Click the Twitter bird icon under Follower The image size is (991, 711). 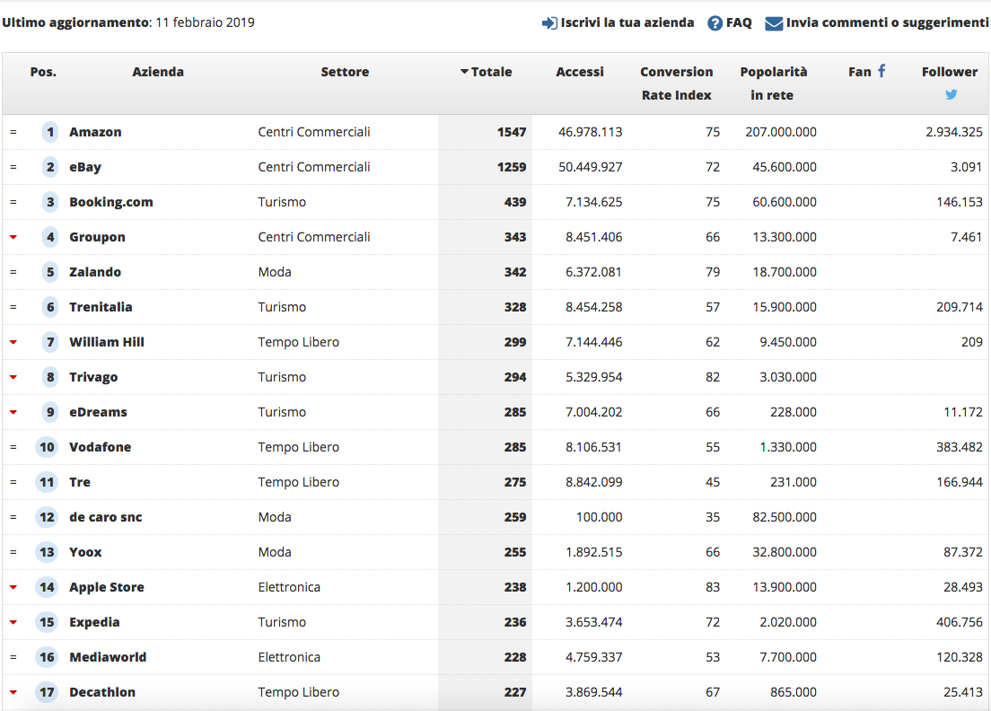951,94
